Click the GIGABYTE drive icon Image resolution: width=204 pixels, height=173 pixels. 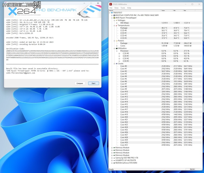point(114,160)
